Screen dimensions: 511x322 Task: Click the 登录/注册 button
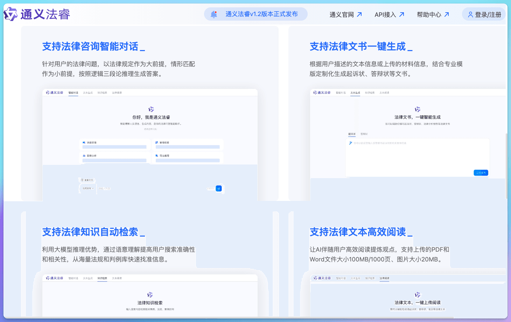(484, 14)
